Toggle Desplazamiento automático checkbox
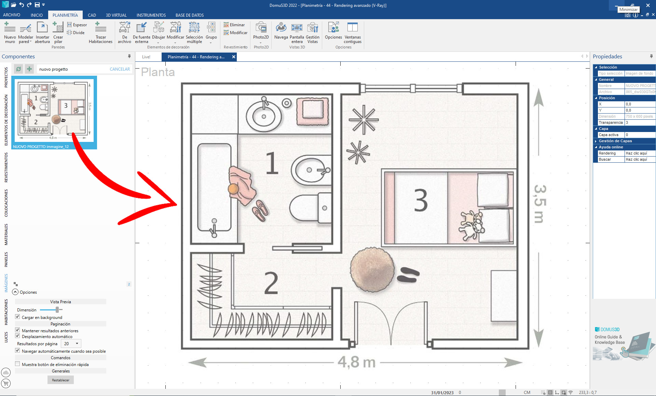Image resolution: width=656 pixels, height=396 pixels. click(17, 336)
